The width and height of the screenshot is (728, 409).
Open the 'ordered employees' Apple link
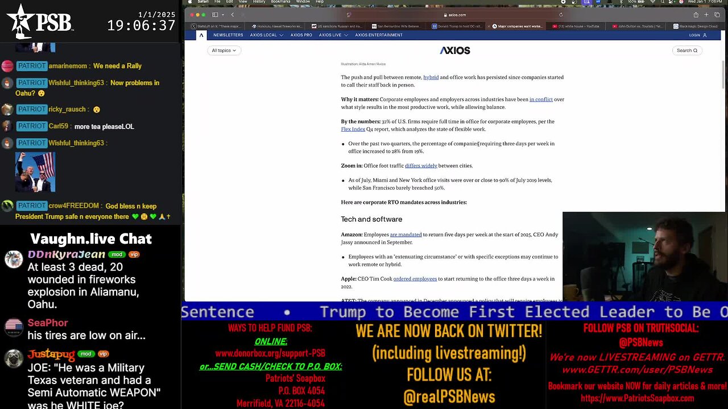(415, 279)
